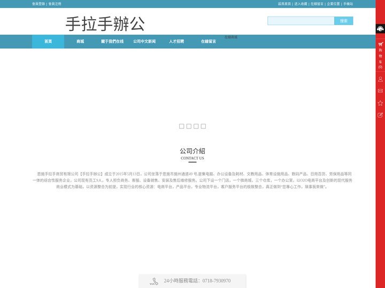Select the second banner slide indicator
Image resolution: width=385 pixels, height=288 pixels.
click(189, 126)
